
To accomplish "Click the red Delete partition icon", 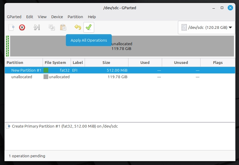I will click(x=22, y=28).
